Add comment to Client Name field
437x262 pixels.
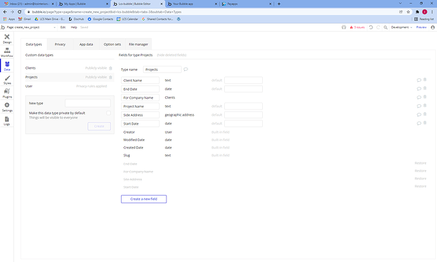point(419,80)
